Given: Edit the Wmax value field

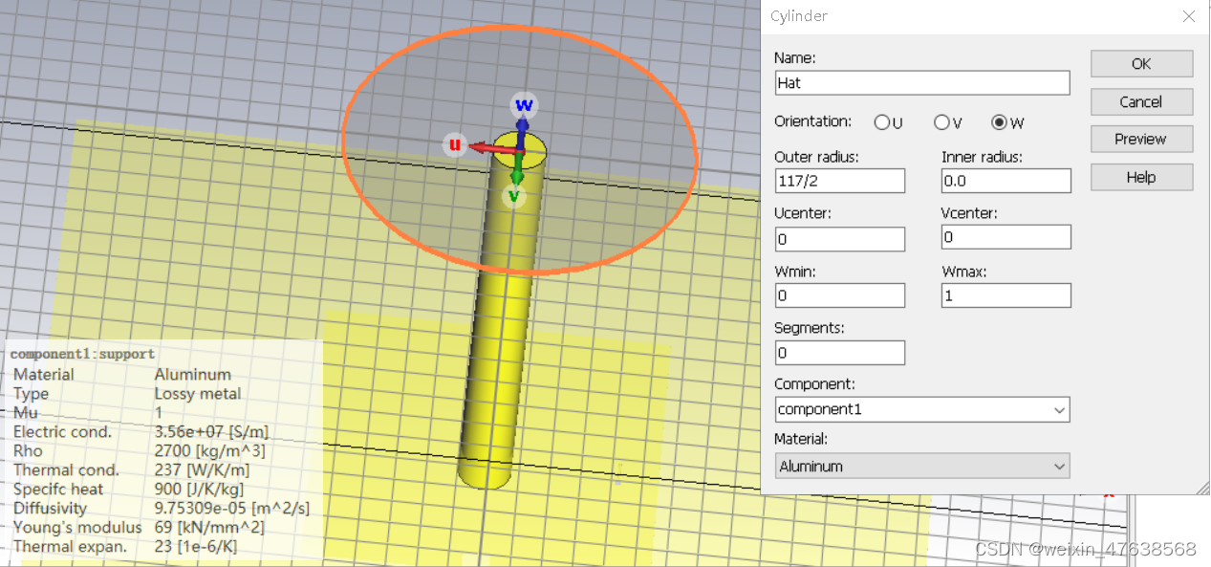Looking at the screenshot, I should coord(1006,295).
